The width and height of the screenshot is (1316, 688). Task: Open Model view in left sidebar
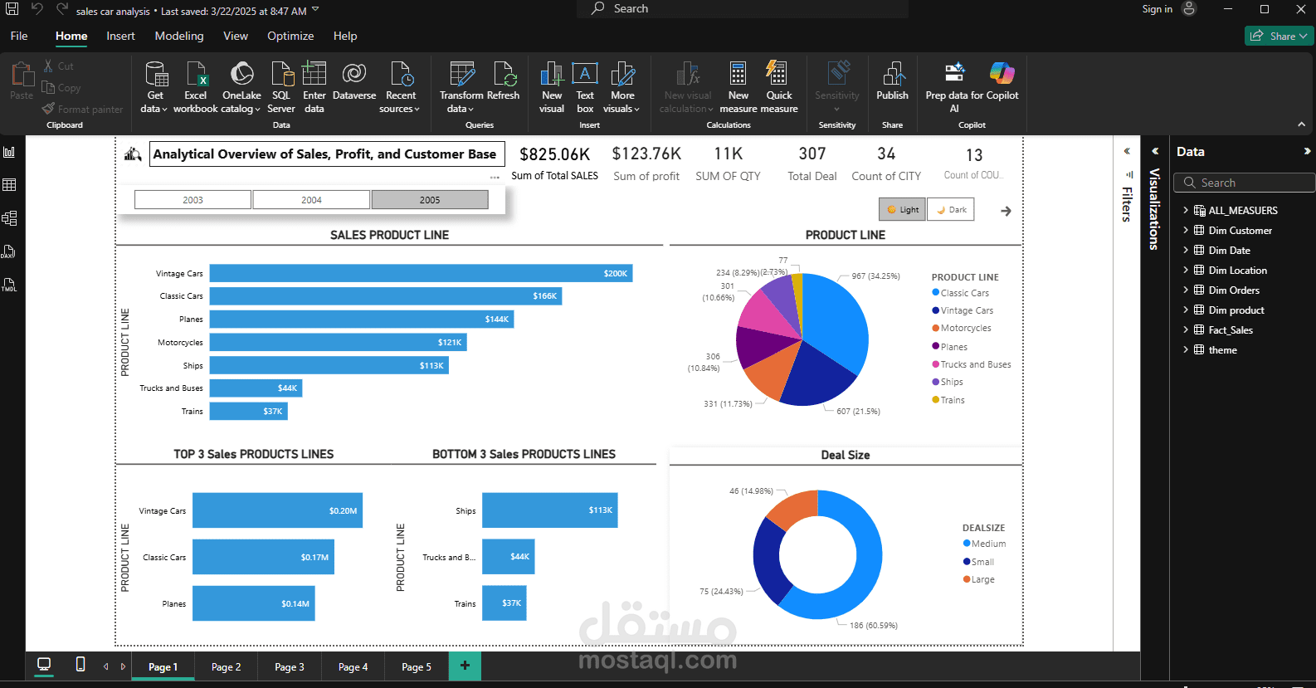click(x=10, y=218)
